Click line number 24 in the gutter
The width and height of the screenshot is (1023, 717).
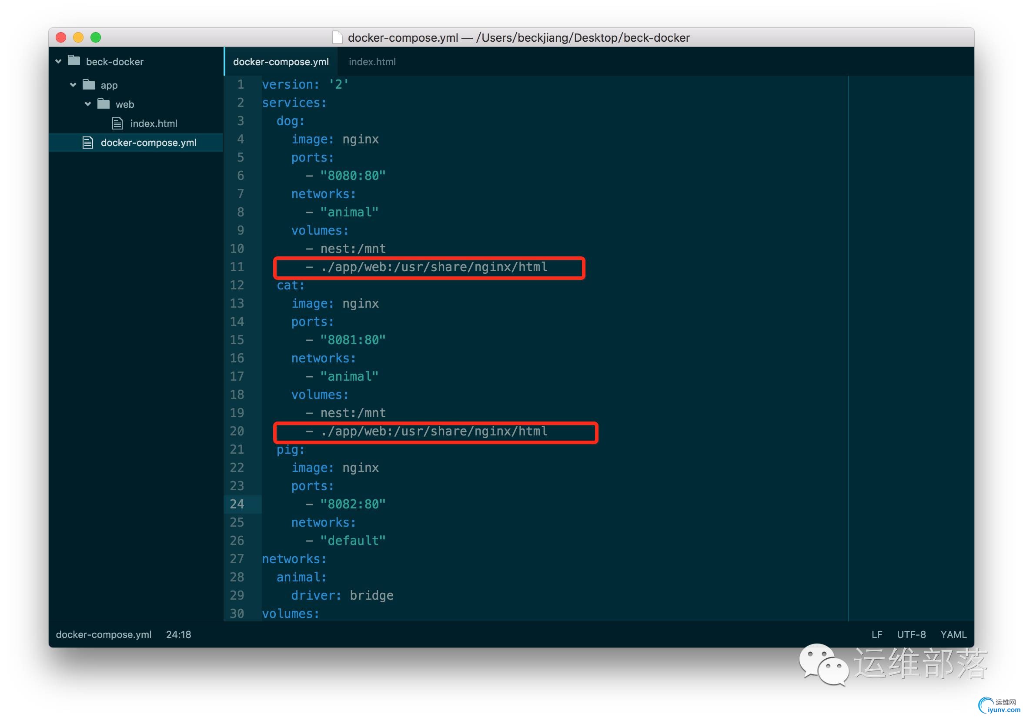(237, 504)
